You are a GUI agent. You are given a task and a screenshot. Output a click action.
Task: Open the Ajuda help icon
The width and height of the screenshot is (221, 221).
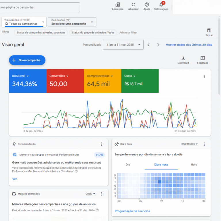coord(147,5)
